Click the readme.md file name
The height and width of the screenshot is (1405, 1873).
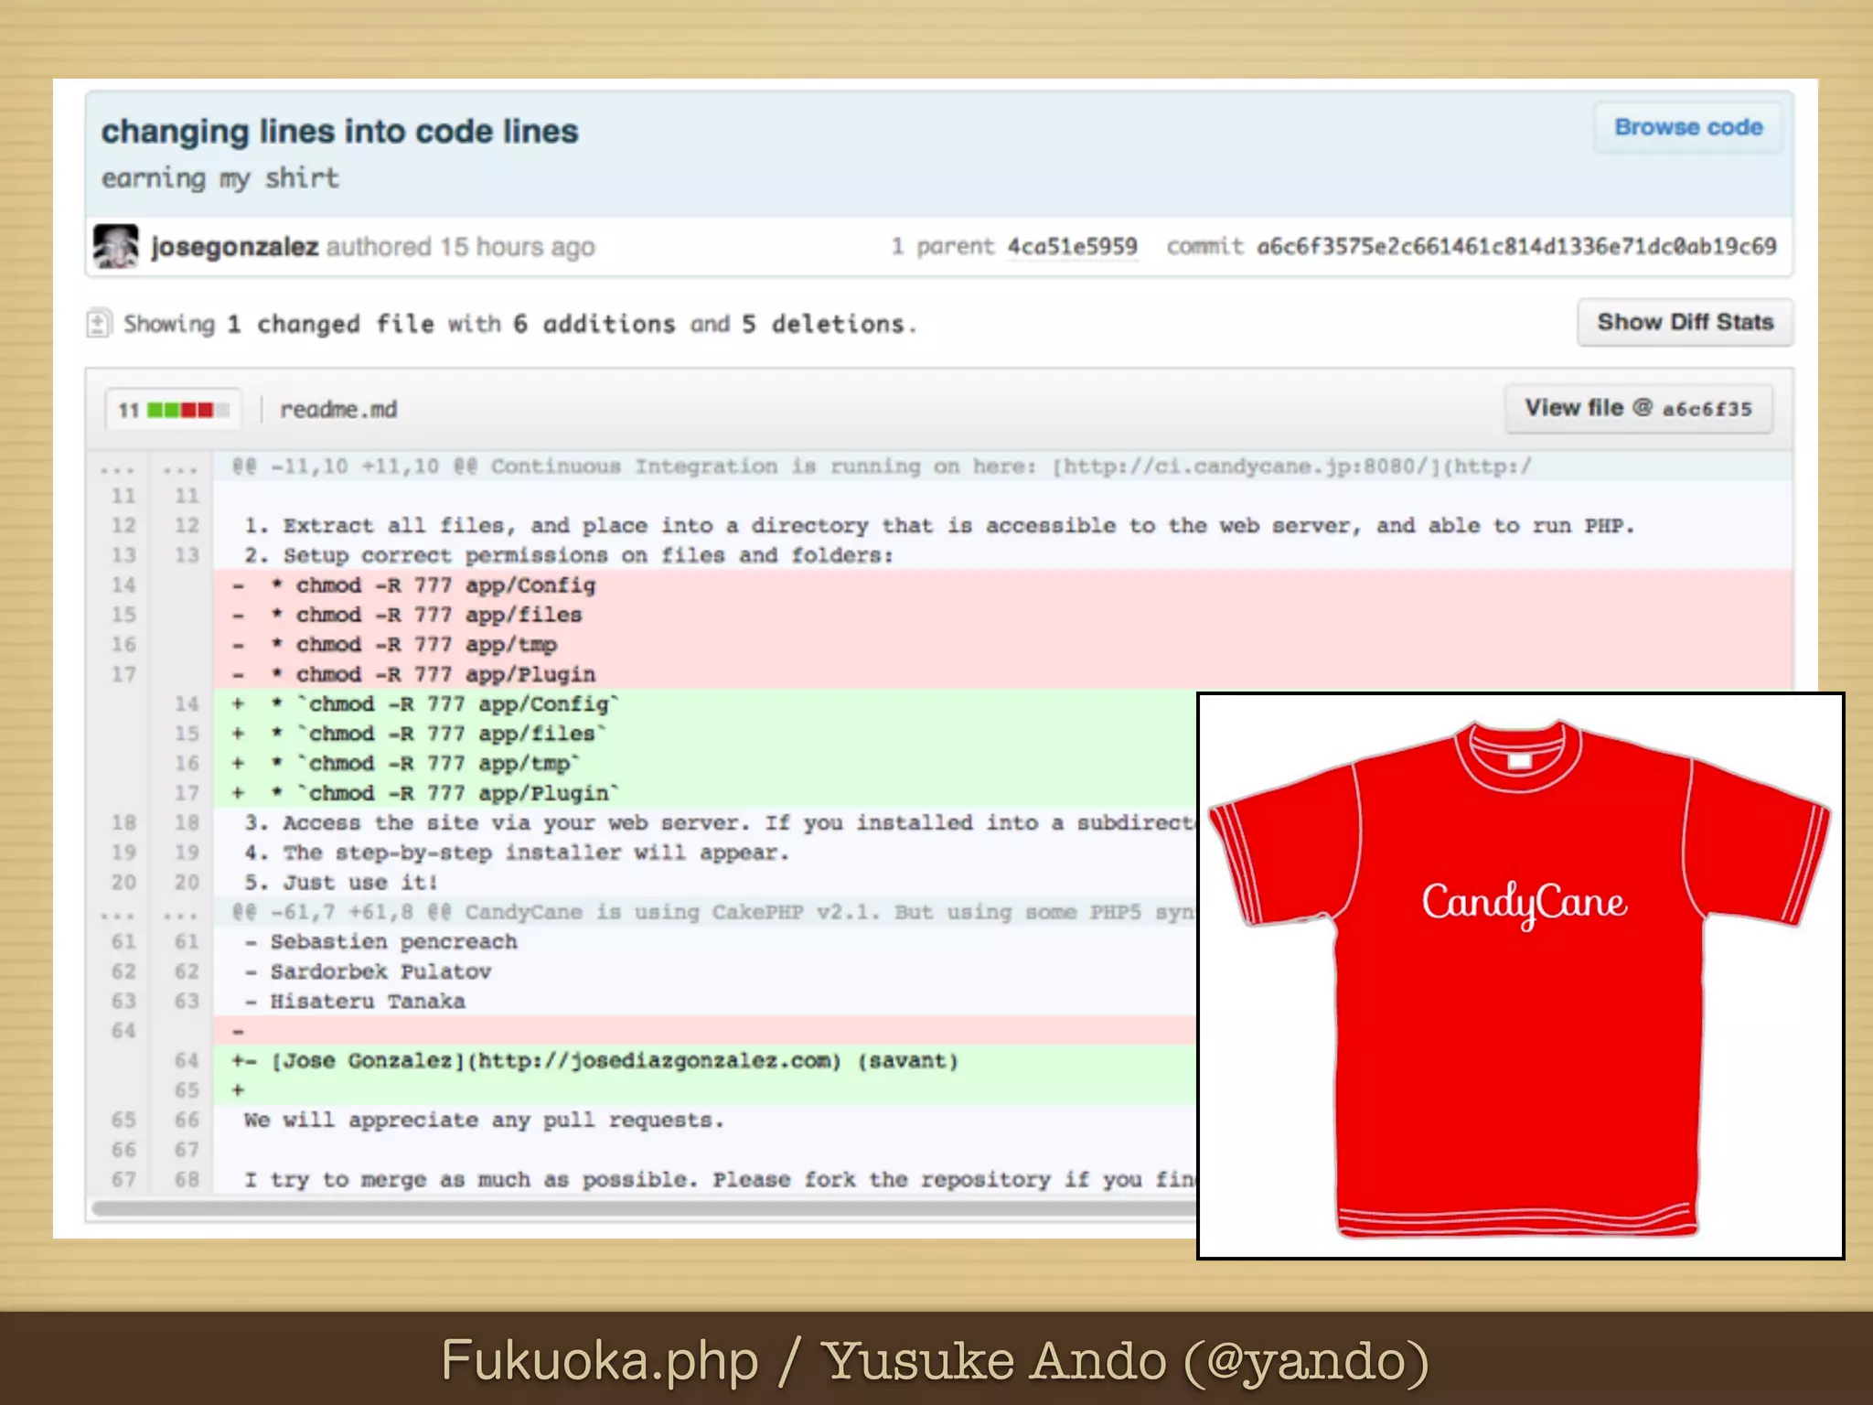coord(338,410)
